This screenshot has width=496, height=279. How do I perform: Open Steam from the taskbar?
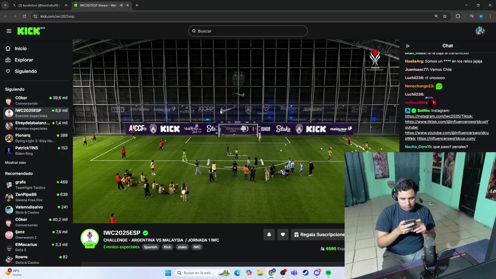(305, 273)
